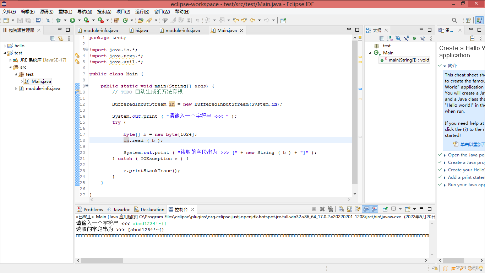
Task: Click the New Java Package icon
Action: tap(116, 20)
